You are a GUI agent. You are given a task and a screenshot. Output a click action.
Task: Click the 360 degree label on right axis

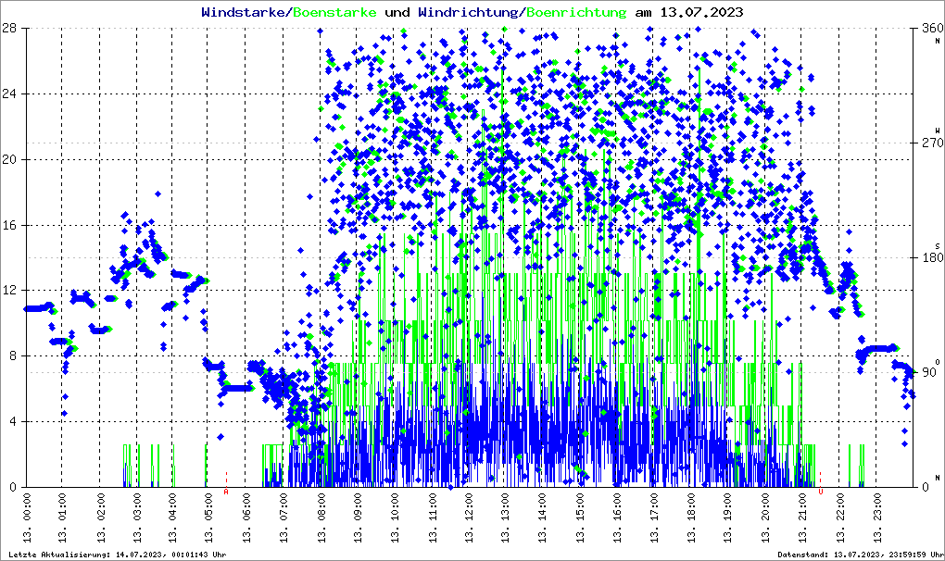pos(927,29)
